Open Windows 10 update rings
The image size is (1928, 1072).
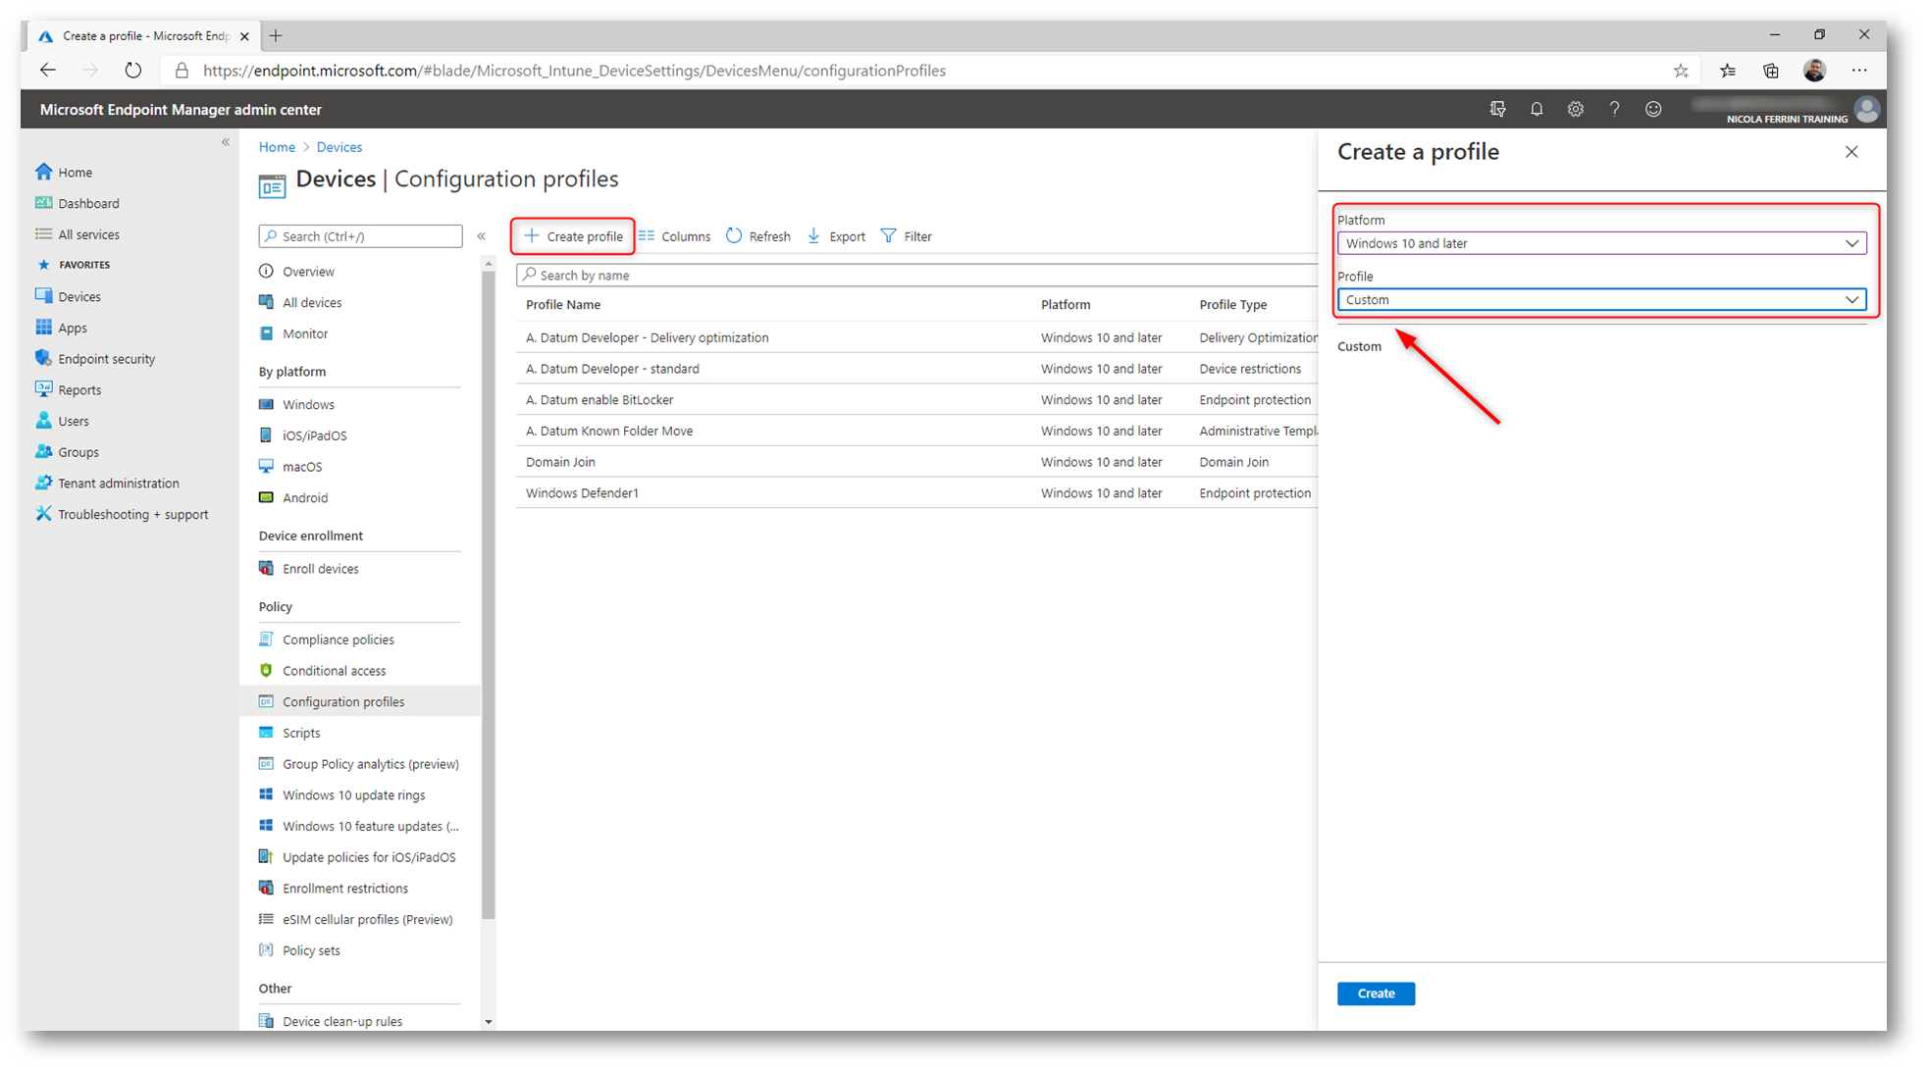pos(353,795)
